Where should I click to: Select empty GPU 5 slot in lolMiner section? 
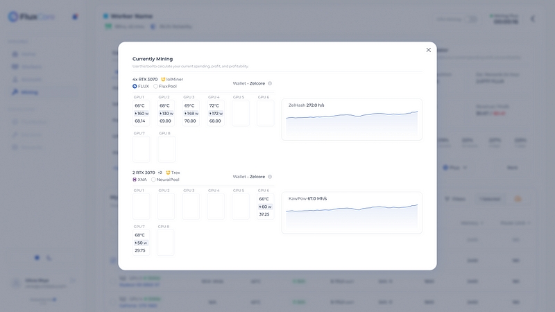point(241,113)
